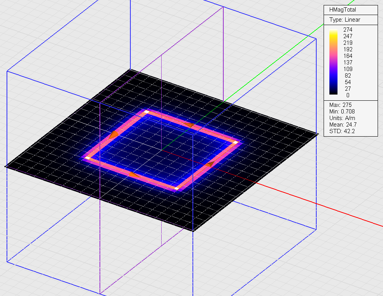Image resolution: width=383 pixels, height=296 pixels.
Task: Click the orange current arrow beside the green axis
Action: 191,125
